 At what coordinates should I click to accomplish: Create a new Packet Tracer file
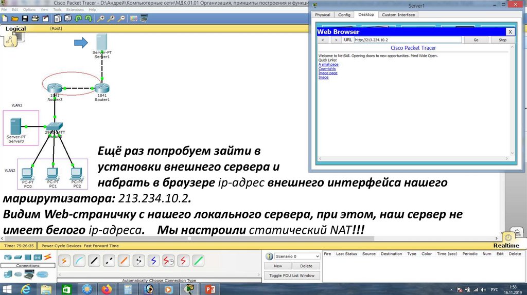(5, 19)
